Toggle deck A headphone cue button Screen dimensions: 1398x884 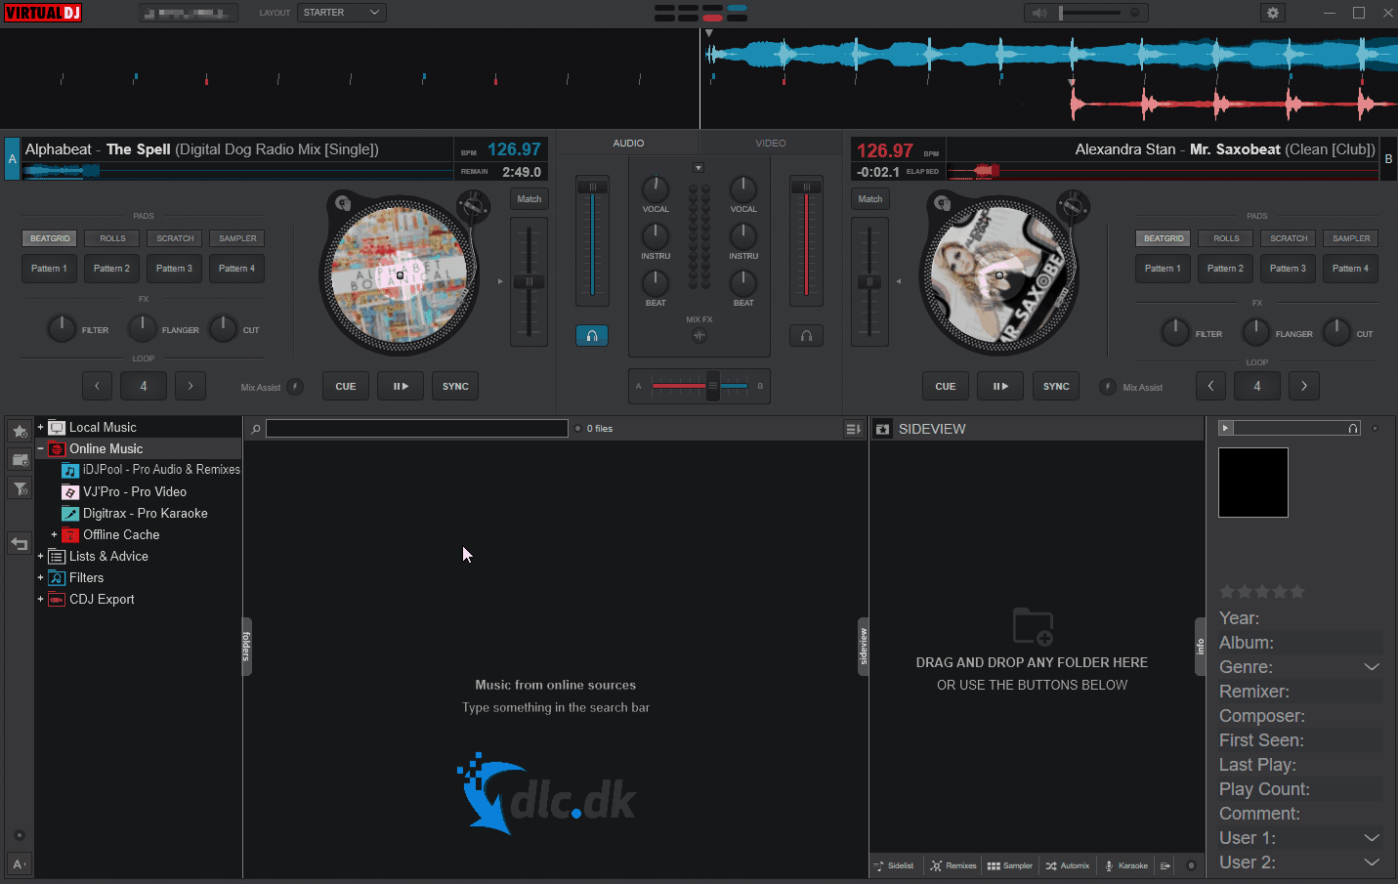592,336
